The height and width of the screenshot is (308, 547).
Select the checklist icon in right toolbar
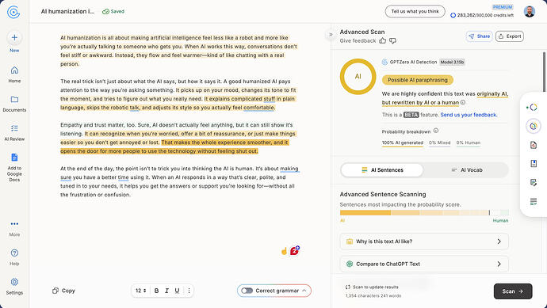click(x=534, y=201)
